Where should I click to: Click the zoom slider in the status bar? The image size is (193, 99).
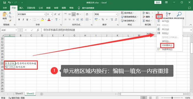[172, 98]
